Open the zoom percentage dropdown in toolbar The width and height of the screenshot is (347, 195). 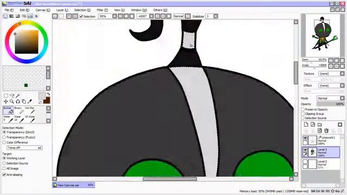[x=114, y=16]
